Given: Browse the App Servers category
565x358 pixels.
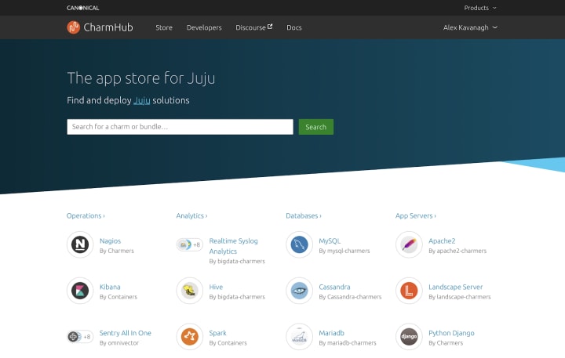Looking at the screenshot, I should pyautogui.click(x=415, y=216).
